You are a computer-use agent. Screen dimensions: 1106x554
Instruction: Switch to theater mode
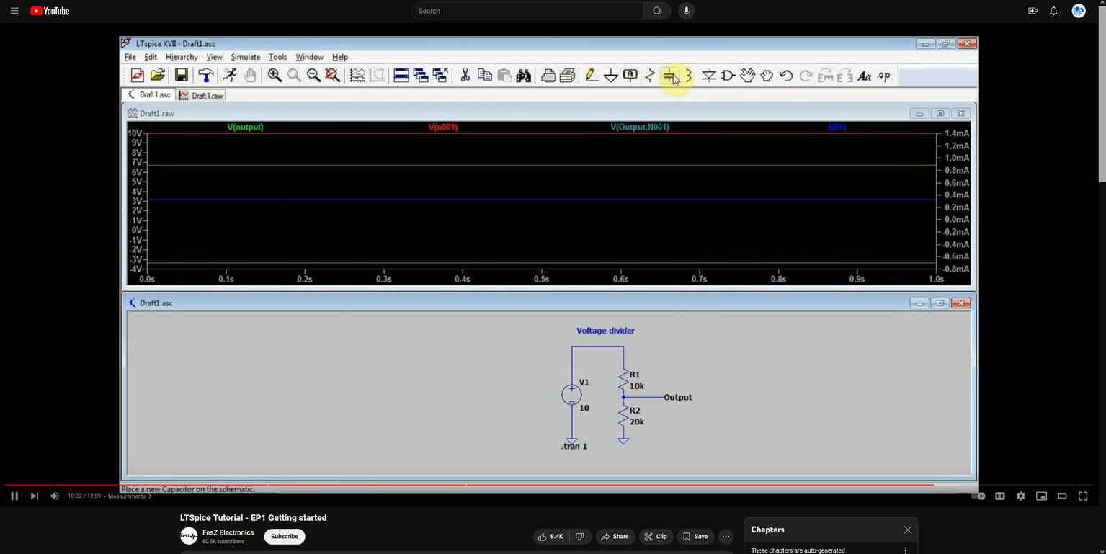[x=1062, y=496]
